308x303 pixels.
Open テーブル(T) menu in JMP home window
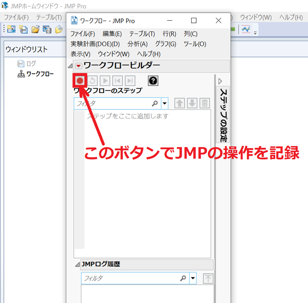[x=49, y=17]
